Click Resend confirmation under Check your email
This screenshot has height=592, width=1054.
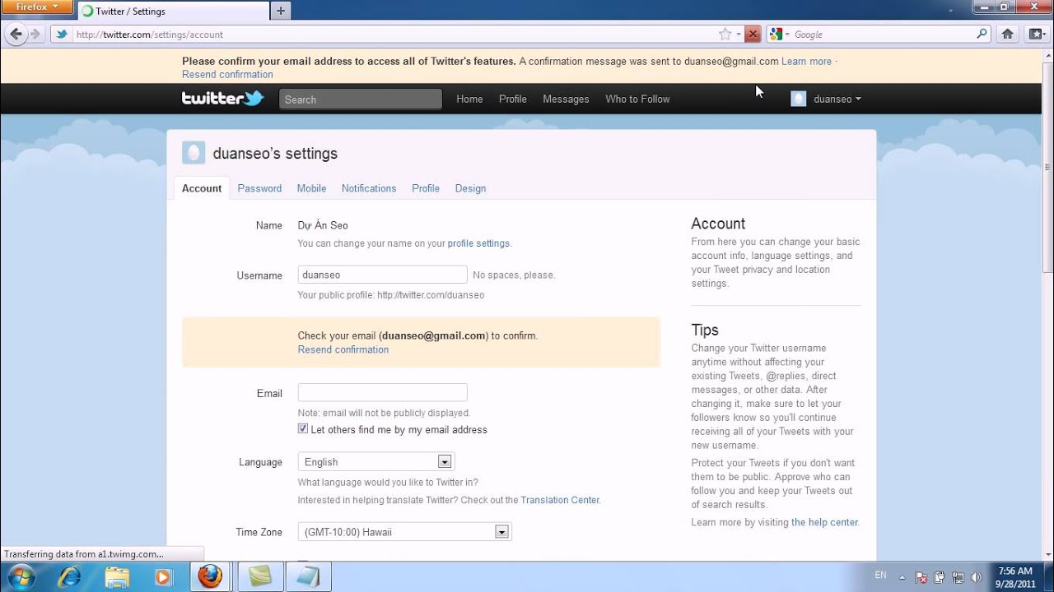343,349
